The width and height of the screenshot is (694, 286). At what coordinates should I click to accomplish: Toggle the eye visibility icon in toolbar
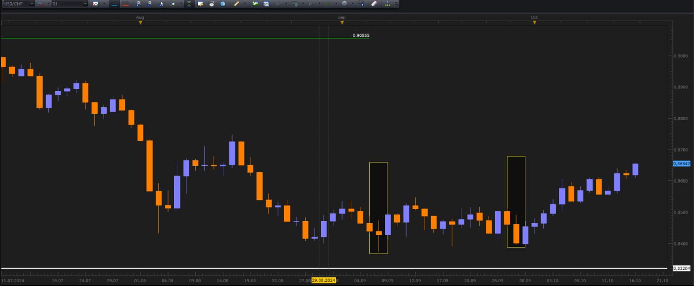[x=211, y=3]
